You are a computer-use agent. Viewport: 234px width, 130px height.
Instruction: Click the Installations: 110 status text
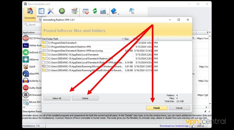pyautogui.click(x=31, y=126)
